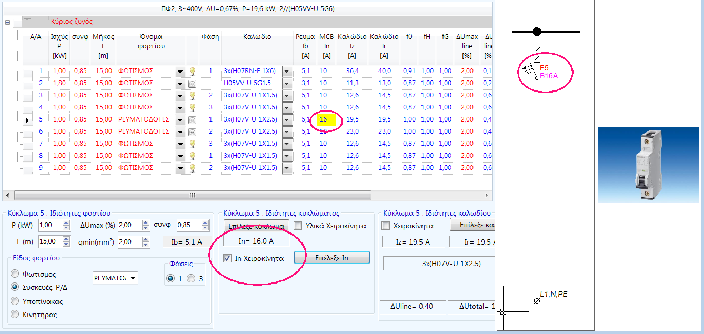Click the light bulb icon in row 1

pyautogui.click(x=193, y=71)
